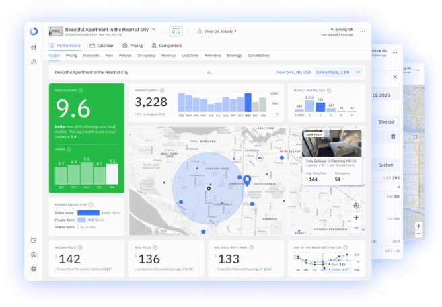The height and width of the screenshot is (307, 442).
Task: Switch to the Performance tab
Action: point(65,46)
